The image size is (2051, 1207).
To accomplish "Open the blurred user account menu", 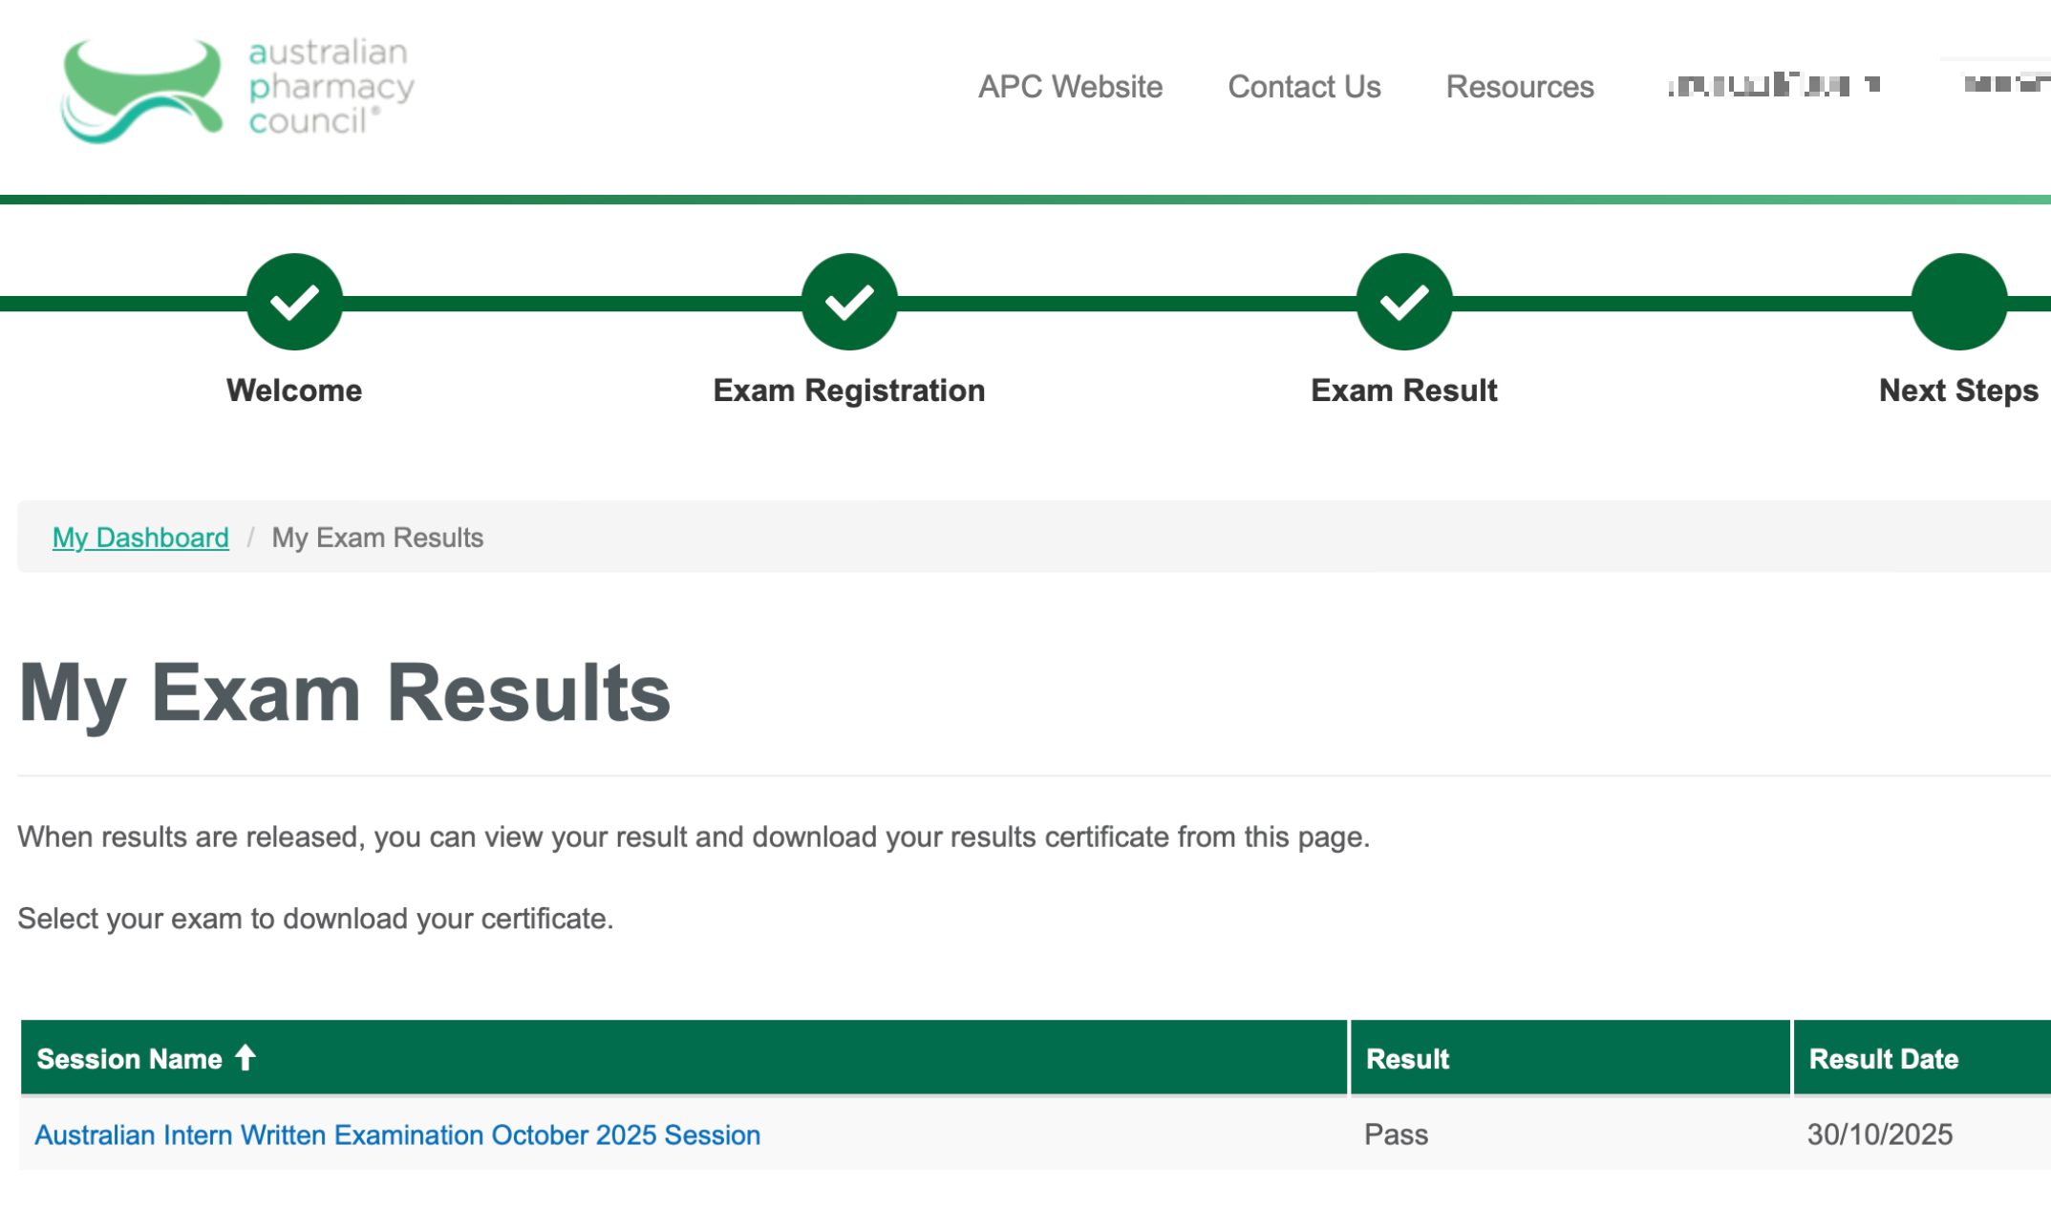I will pos(1774,85).
